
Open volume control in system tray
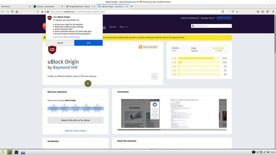(268, 152)
